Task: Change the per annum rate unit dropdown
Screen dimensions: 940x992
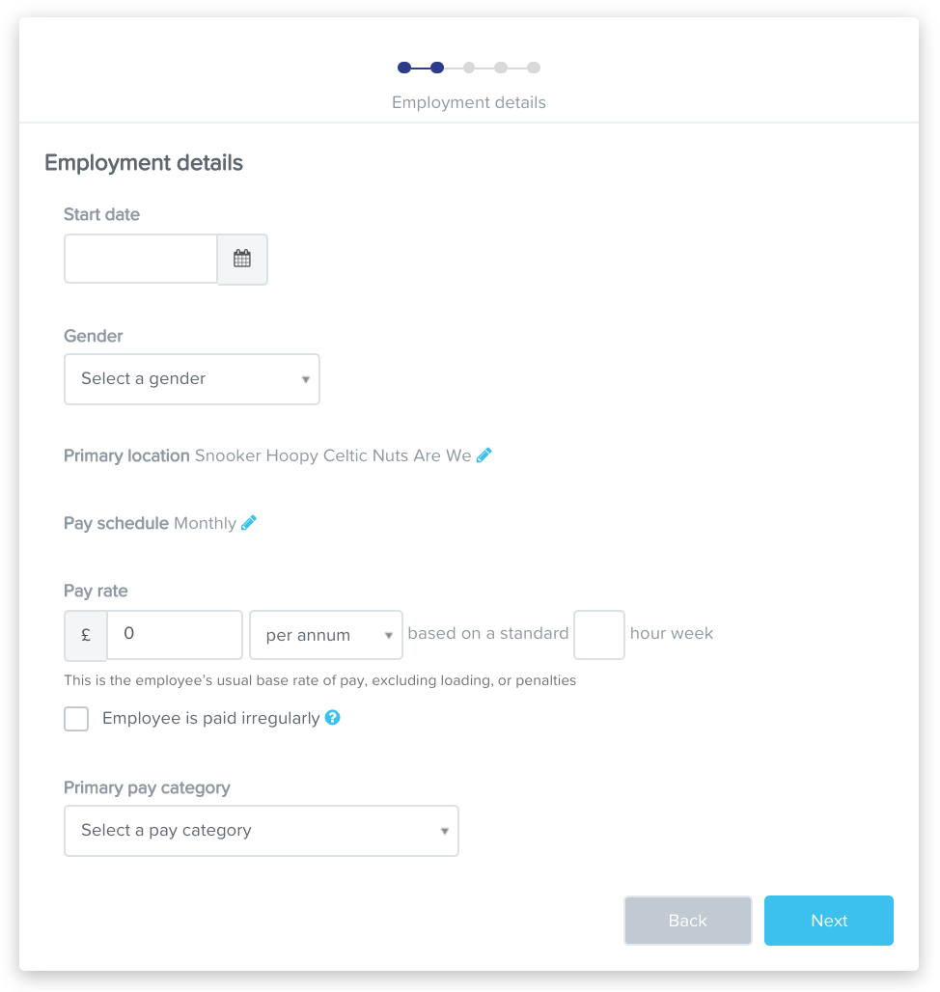Action: click(x=326, y=635)
